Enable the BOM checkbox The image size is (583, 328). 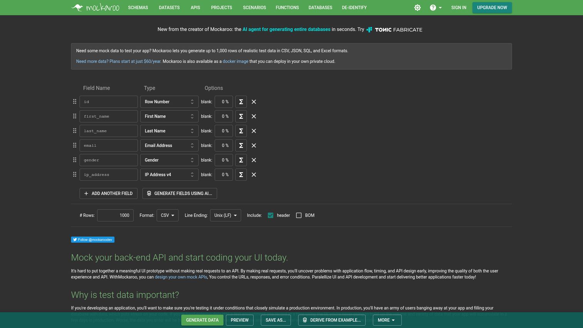pyautogui.click(x=299, y=215)
